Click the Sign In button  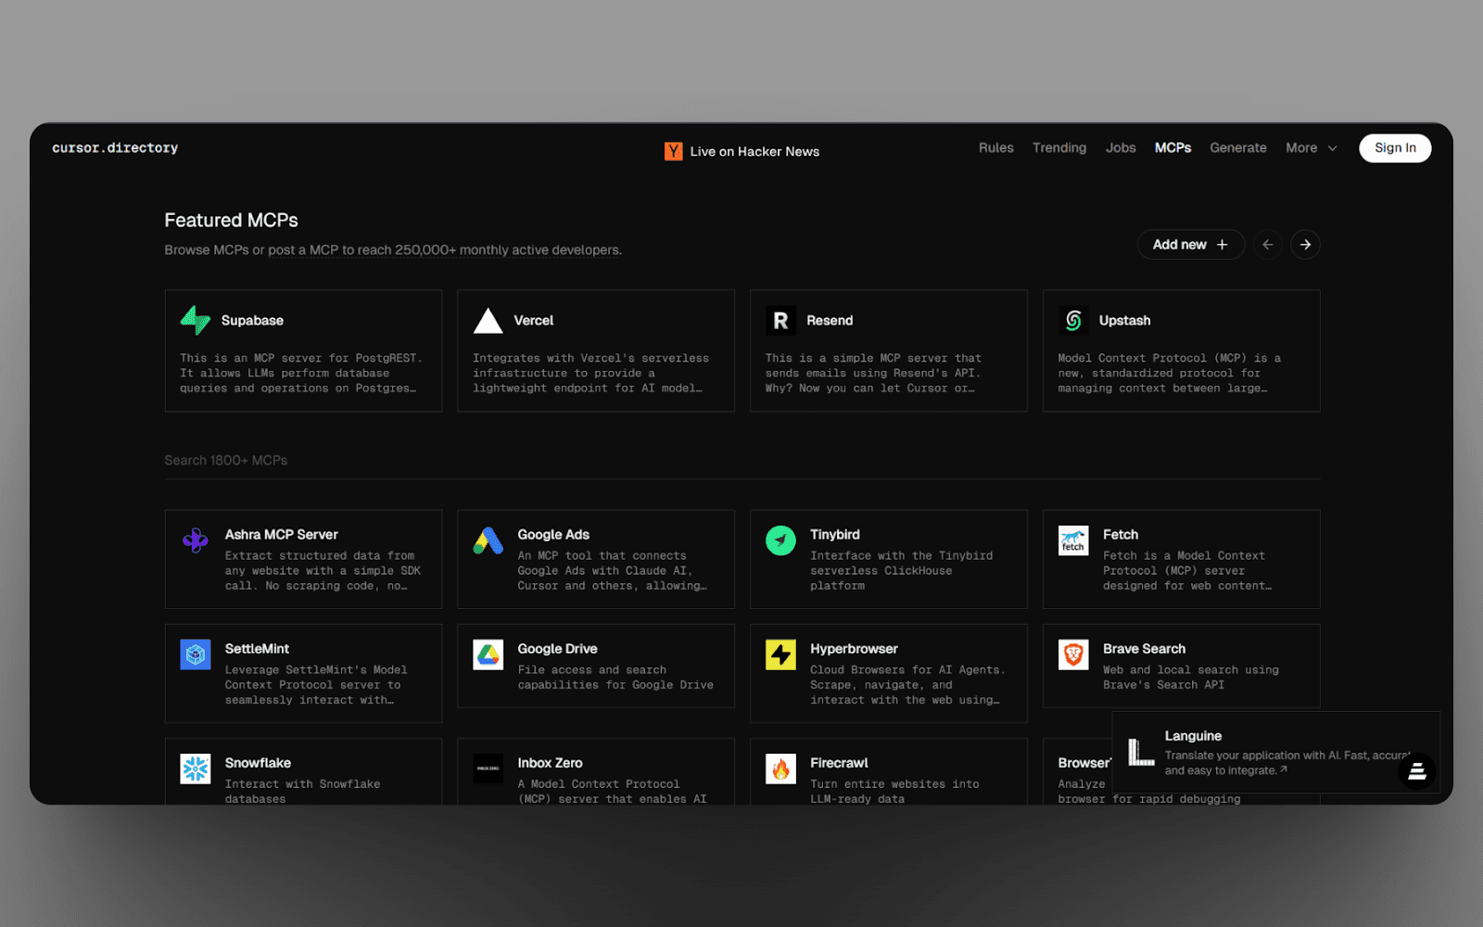point(1395,148)
